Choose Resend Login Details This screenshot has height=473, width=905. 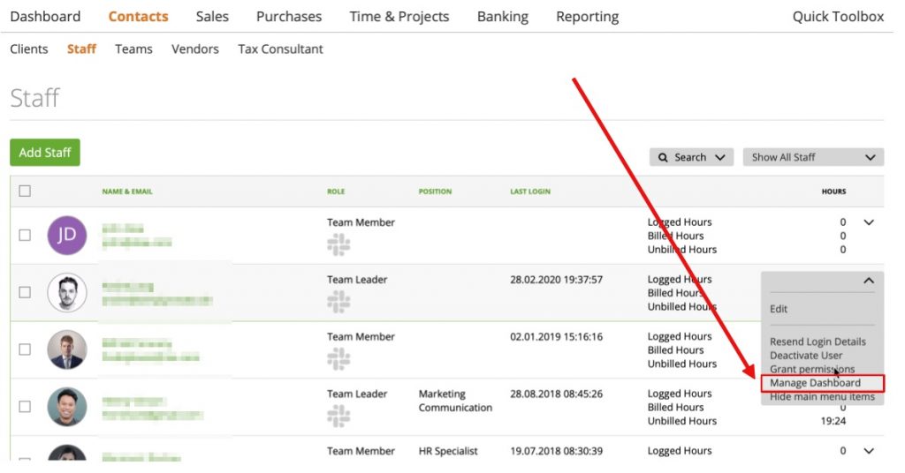tap(818, 342)
